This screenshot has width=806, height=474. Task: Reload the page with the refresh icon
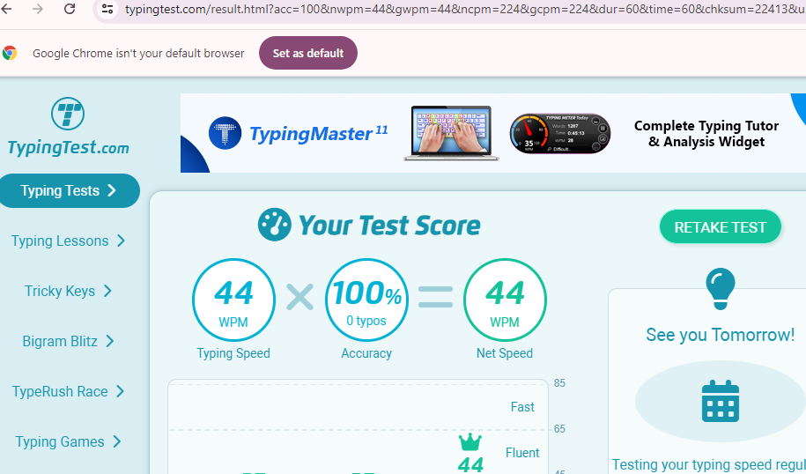click(x=70, y=8)
